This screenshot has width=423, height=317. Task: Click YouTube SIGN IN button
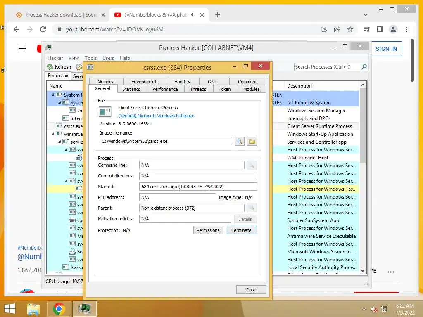386,49
